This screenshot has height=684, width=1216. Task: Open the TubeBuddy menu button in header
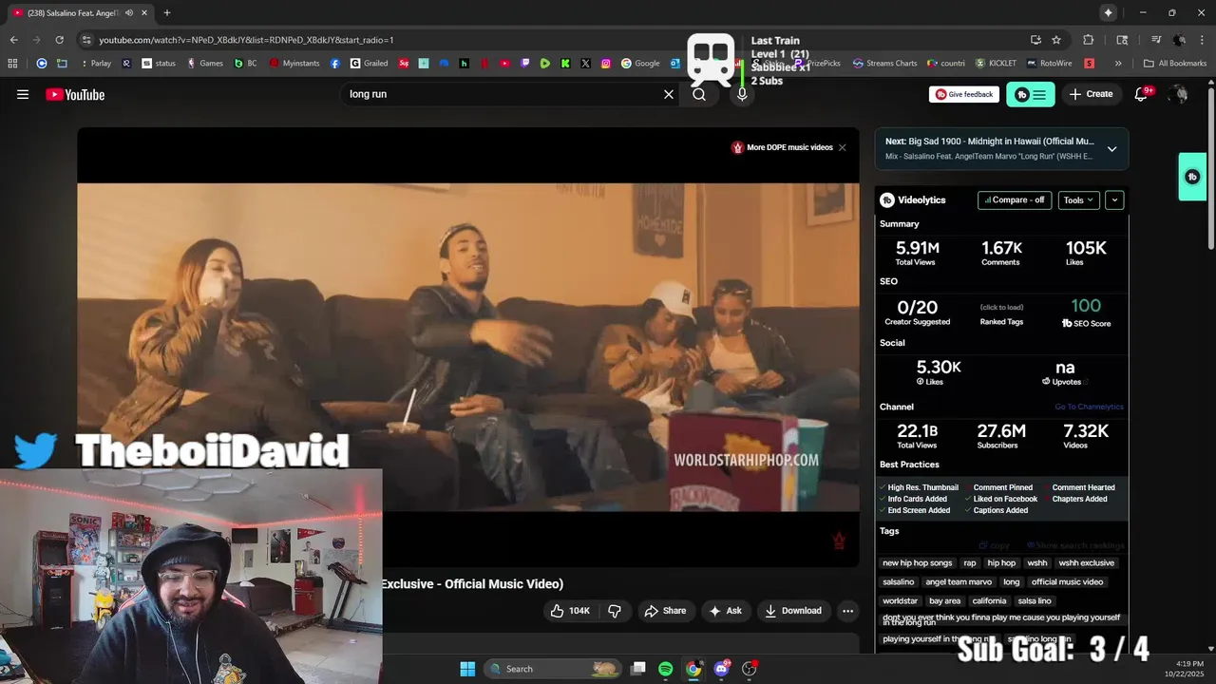[x=1031, y=94]
